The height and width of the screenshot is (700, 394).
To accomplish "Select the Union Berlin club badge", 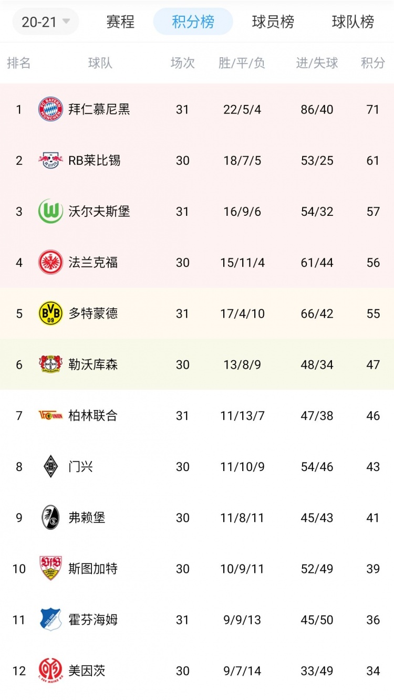I will point(50,415).
